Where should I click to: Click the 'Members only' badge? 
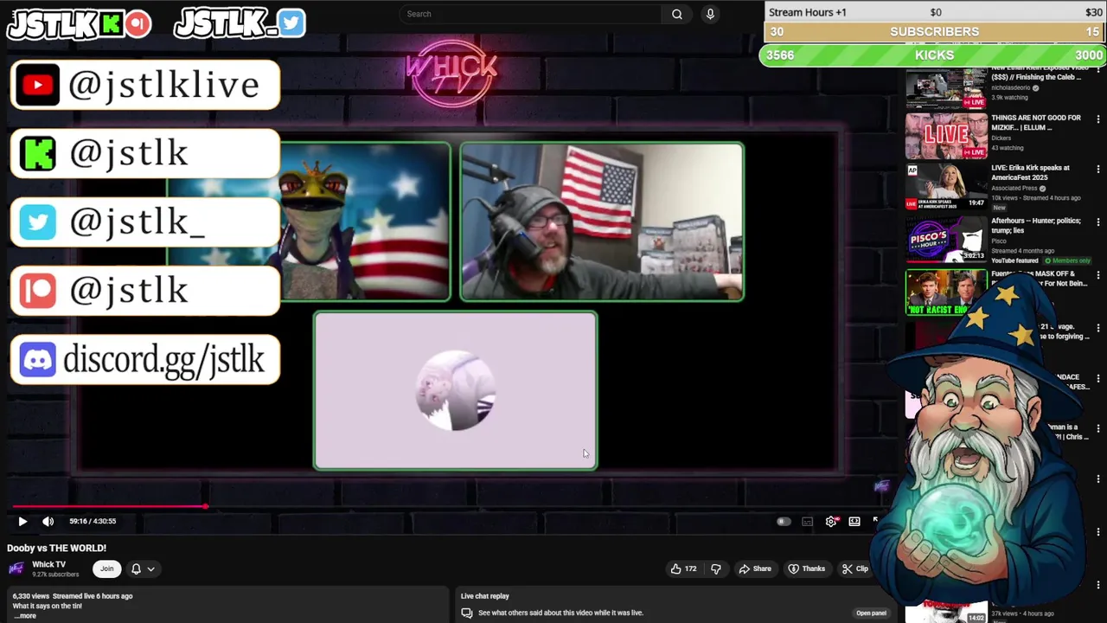[1068, 260]
